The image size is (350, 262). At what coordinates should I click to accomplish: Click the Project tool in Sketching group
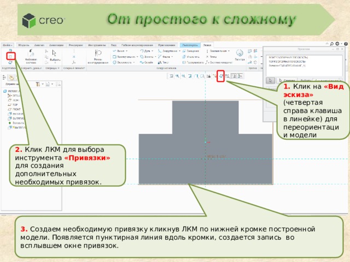pyautogui.click(x=193, y=63)
